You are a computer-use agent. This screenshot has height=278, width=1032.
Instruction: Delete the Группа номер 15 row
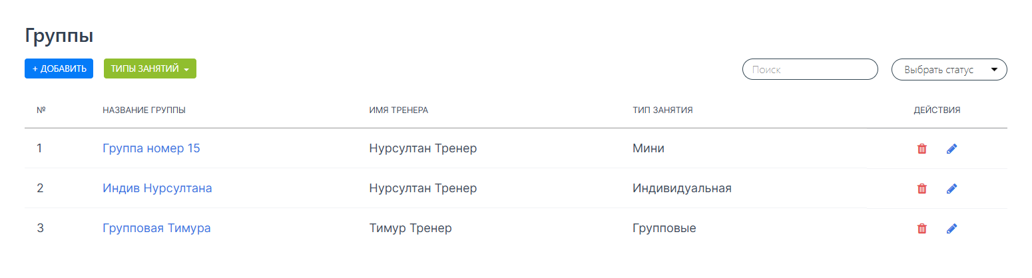point(921,149)
